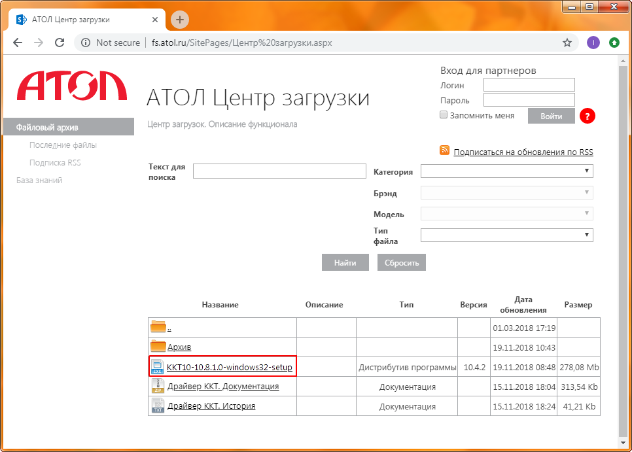
Task: Click the Сбросить reset button
Action: (x=402, y=263)
